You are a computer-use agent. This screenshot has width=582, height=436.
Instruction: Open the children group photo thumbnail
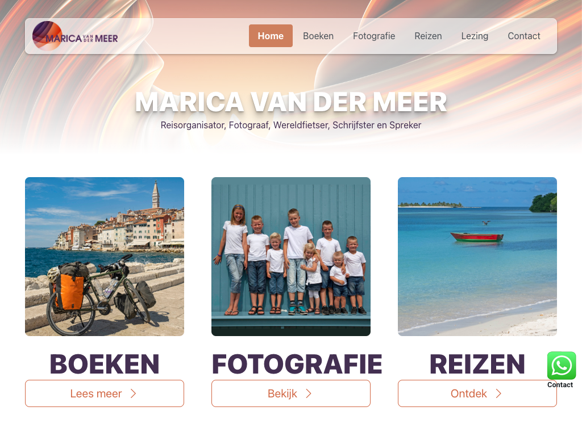tap(290, 257)
